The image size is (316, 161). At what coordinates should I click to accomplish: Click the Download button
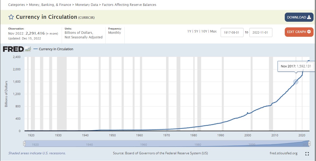(299, 17)
